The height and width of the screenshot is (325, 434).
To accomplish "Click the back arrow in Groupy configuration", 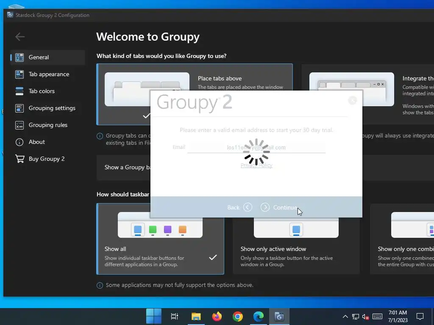I will (x=20, y=36).
